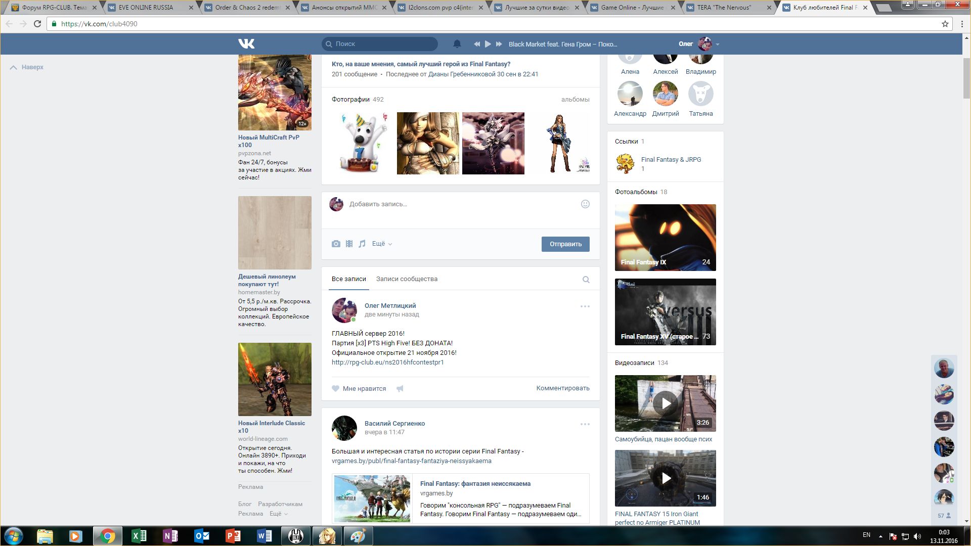Open Дмитрий member avatar

coord(666,94)
